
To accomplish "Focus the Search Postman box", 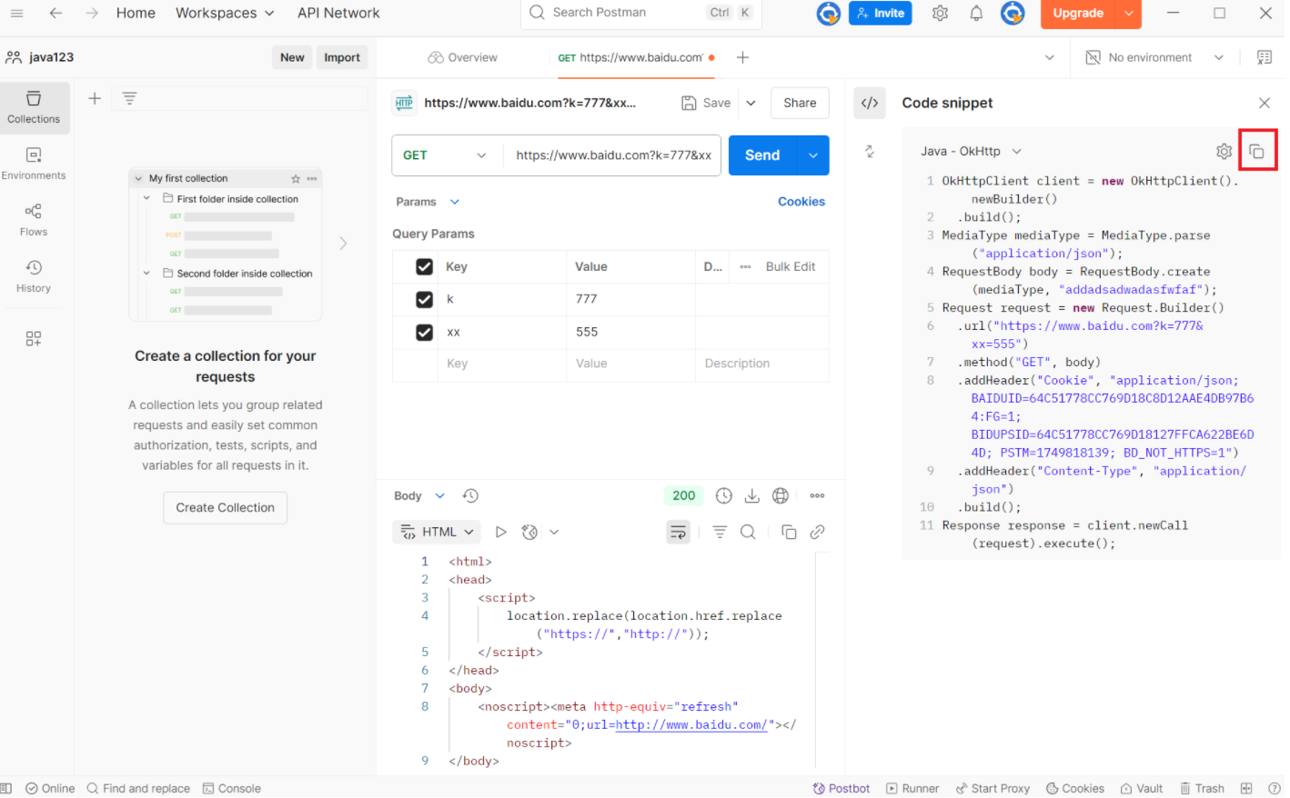I will (x=641, y=13).
